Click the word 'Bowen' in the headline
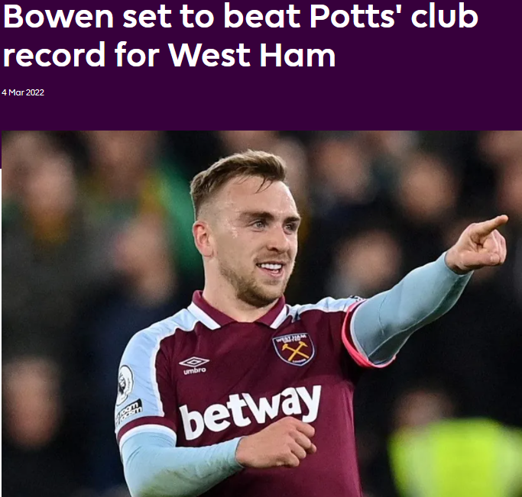The height and width of the screenshot is (497, 522). click(58, 16)
